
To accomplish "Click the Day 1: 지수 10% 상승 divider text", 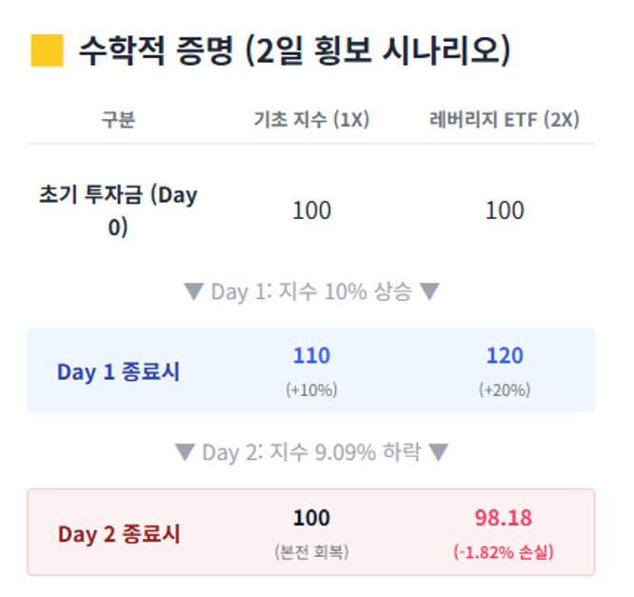I will 311,291.
